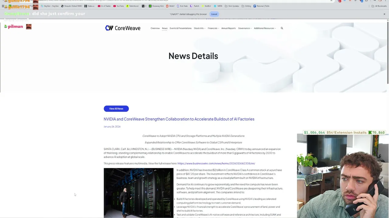Click the page's vertical scrollbar
Screen dimensions: 389x218
point(388,52)
